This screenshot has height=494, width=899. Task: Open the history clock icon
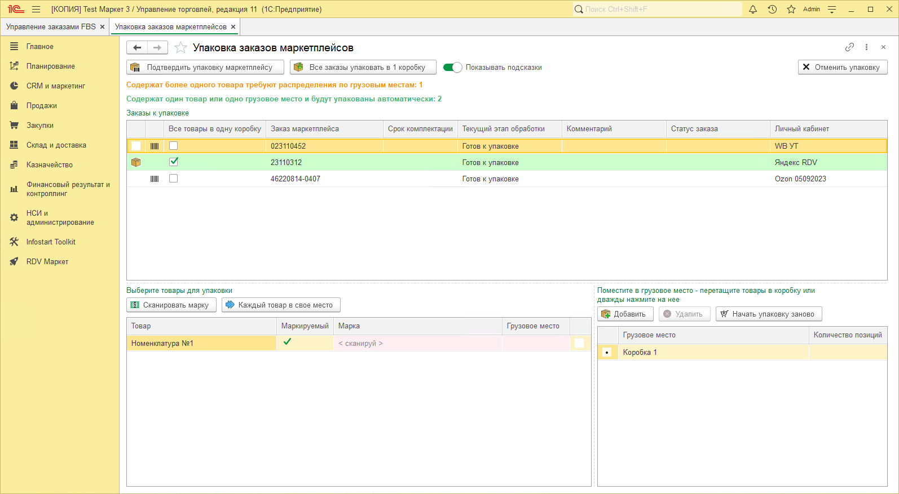coord(772,9)
